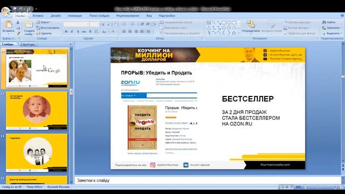Expand the shapes gallery more arrow
345x194 pixels.
(x=239, y=33)
